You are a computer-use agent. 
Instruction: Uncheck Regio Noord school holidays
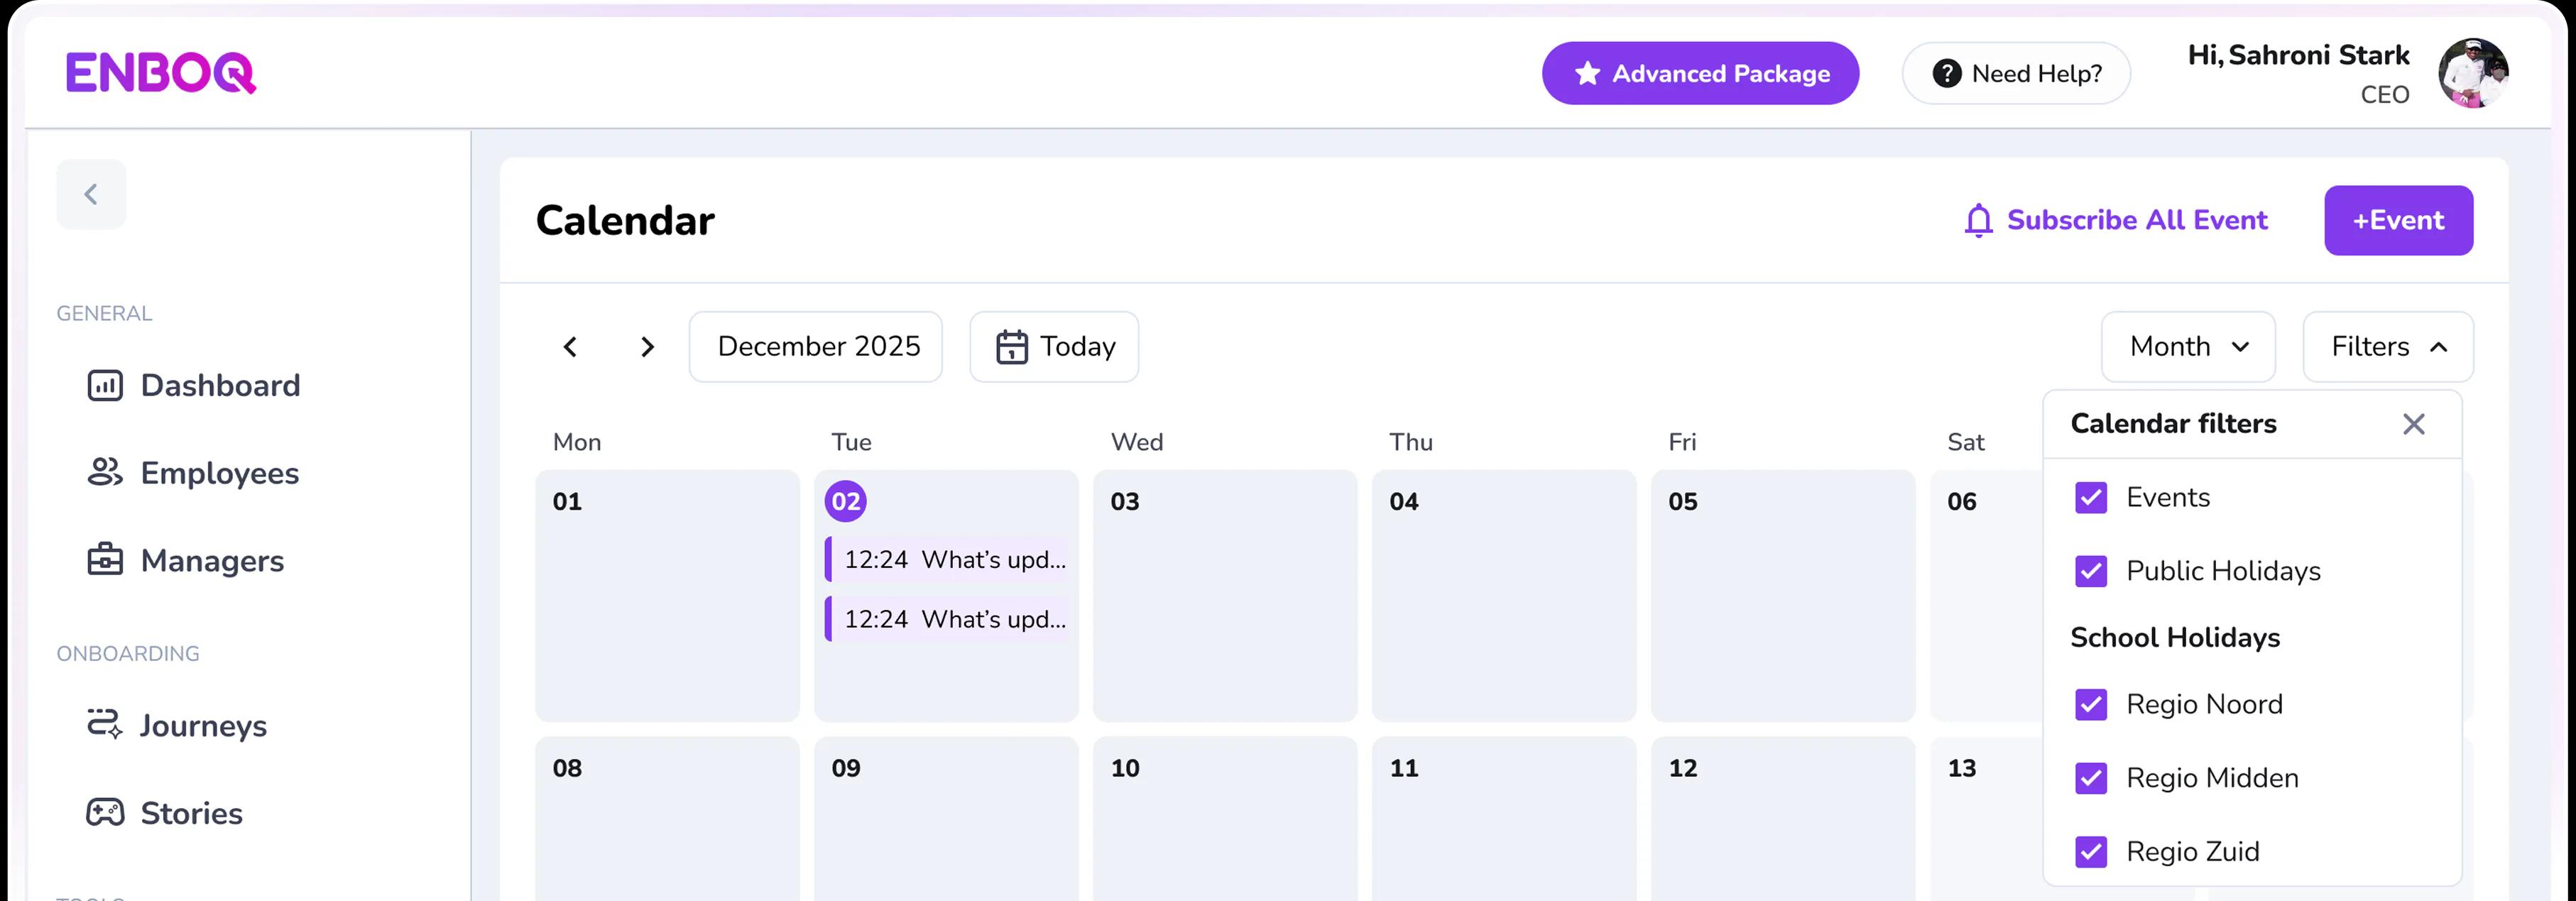coord(2092,704)
